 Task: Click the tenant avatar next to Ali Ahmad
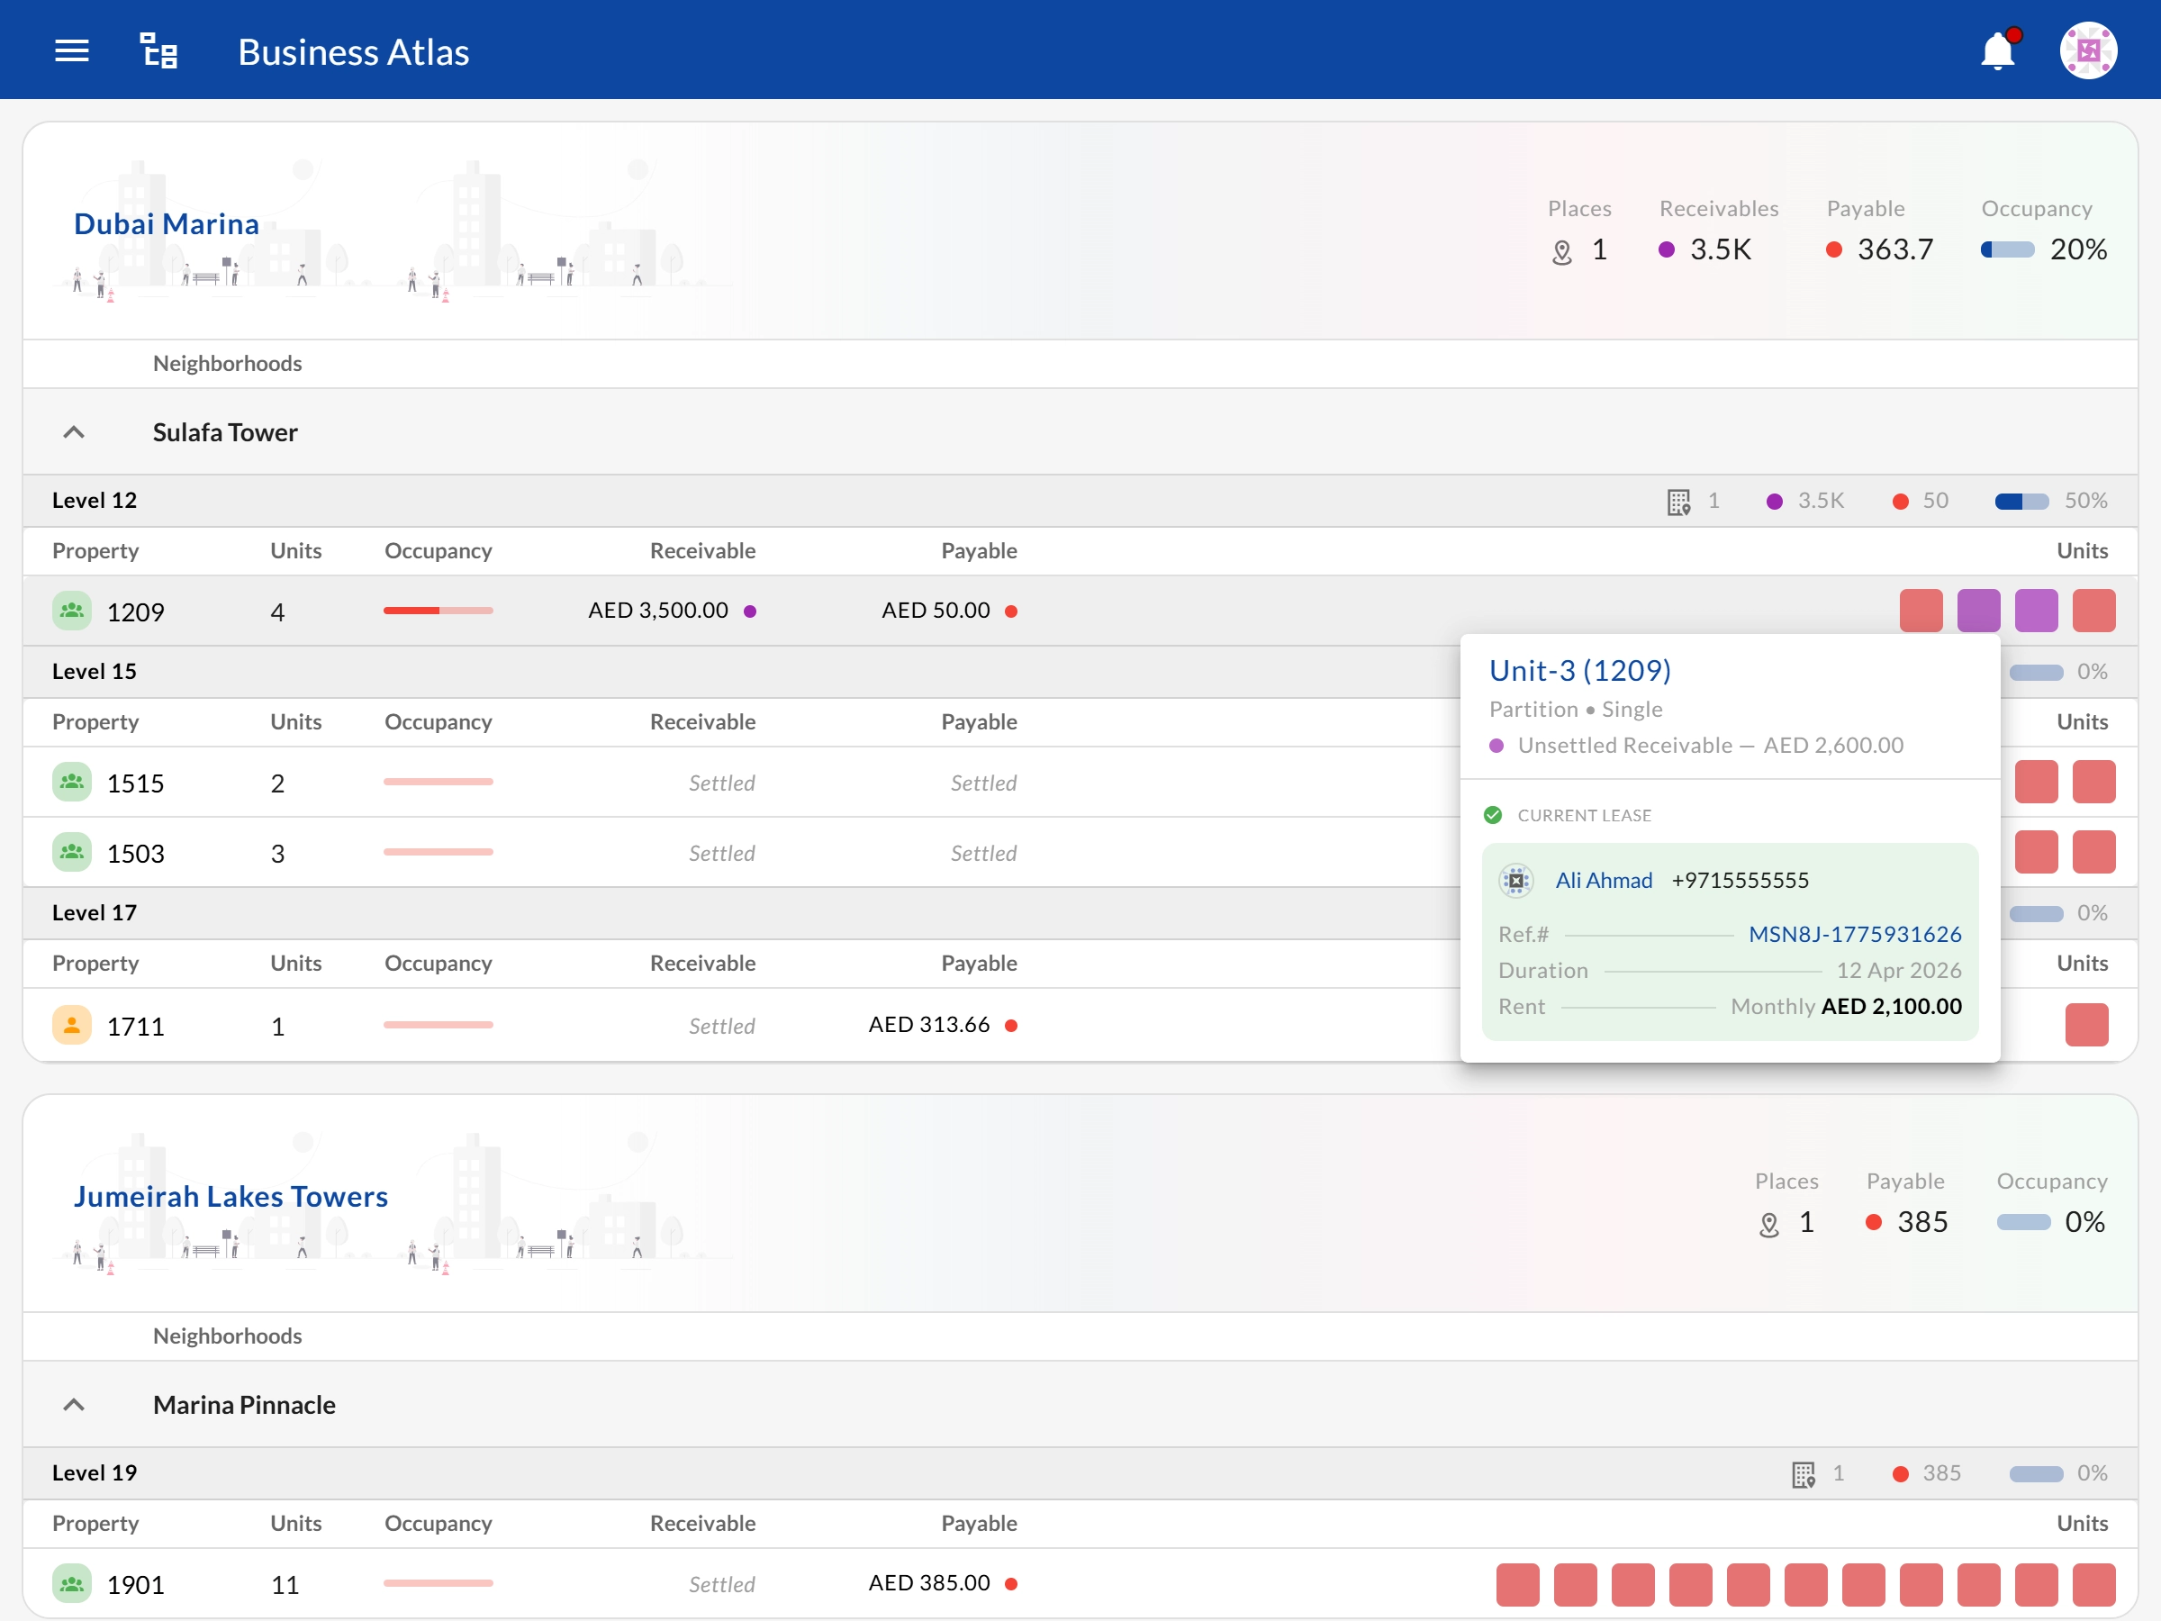(x=1516, y=881)
